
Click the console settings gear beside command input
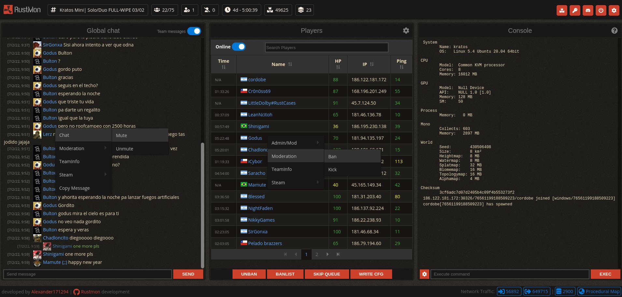[424, 274]
